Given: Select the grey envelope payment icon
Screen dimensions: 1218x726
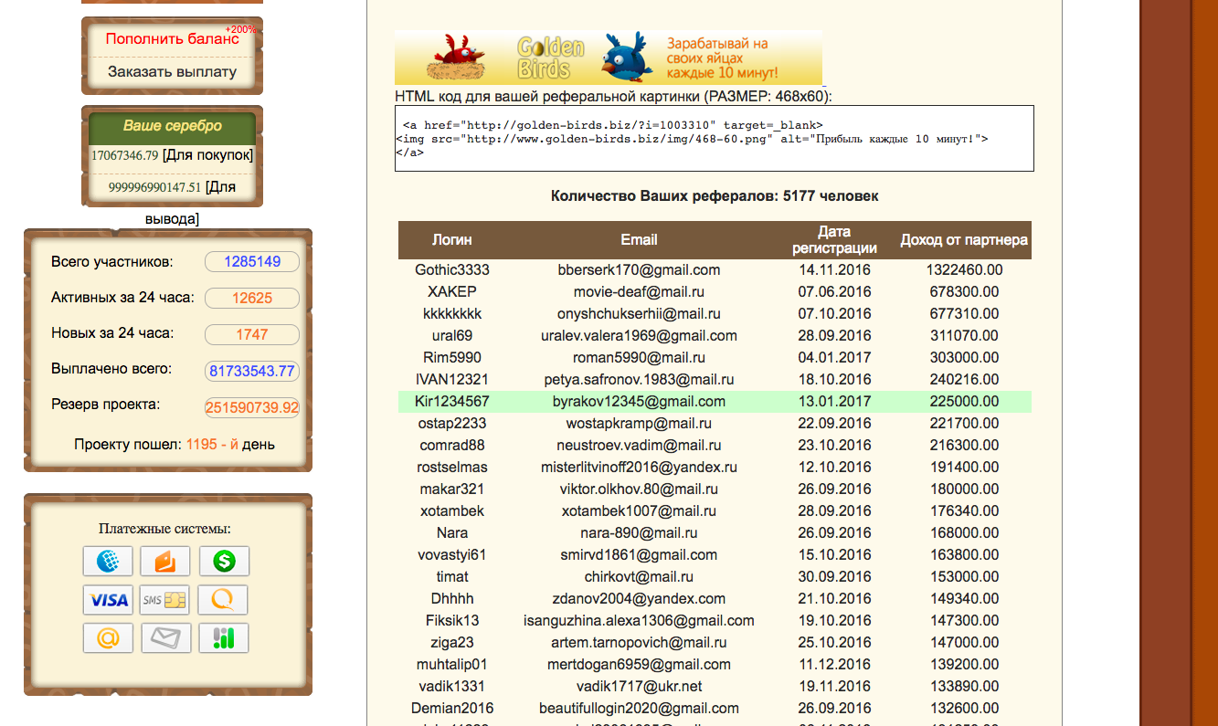Looking at the screenshot, I should click(x=165, y=638).
